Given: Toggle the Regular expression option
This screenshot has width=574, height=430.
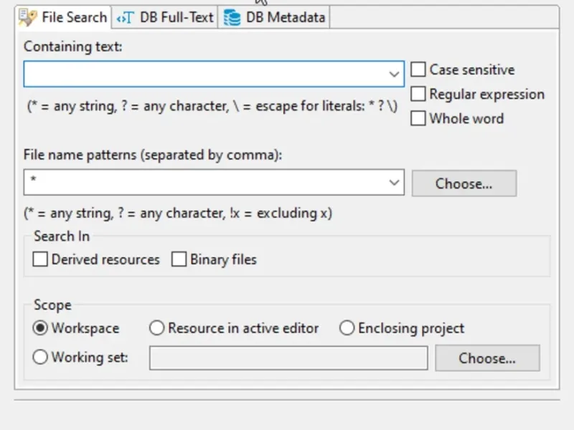Looking at the screenshot, I should (x=418, y=95).
